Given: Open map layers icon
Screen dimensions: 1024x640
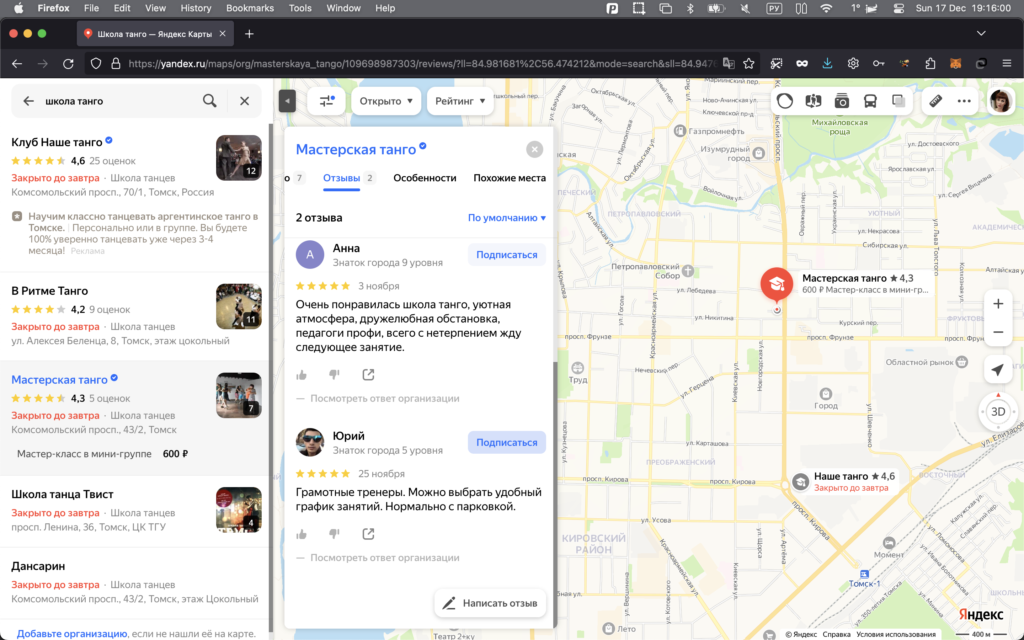Looking at the screenshot, I should (x=898, y=101).
